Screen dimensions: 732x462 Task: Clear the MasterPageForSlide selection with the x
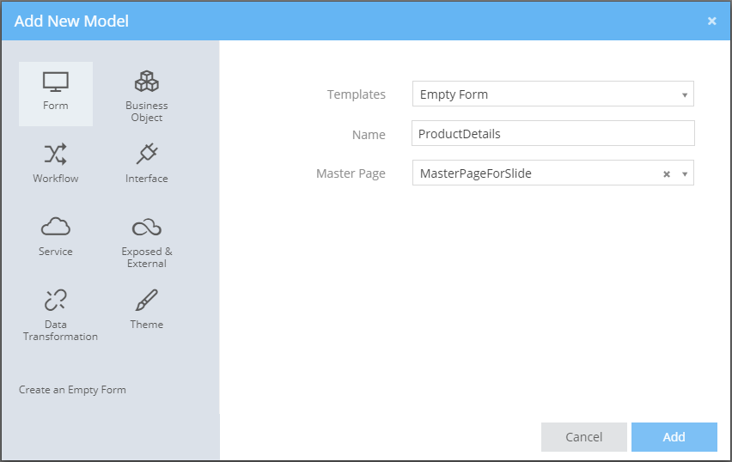click(x=666, y=173)
